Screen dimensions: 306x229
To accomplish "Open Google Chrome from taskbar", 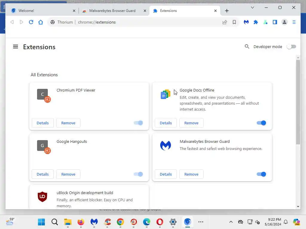I will (120, 222).
